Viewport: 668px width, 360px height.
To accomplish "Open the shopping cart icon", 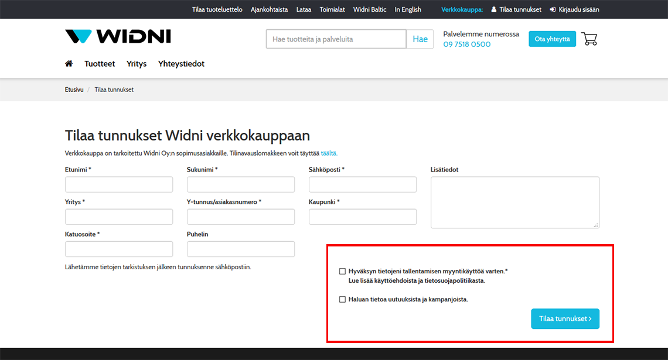I will coord(589,39).
